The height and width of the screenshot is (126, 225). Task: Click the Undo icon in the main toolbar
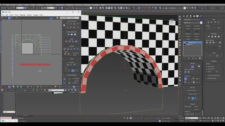point(2,8)
